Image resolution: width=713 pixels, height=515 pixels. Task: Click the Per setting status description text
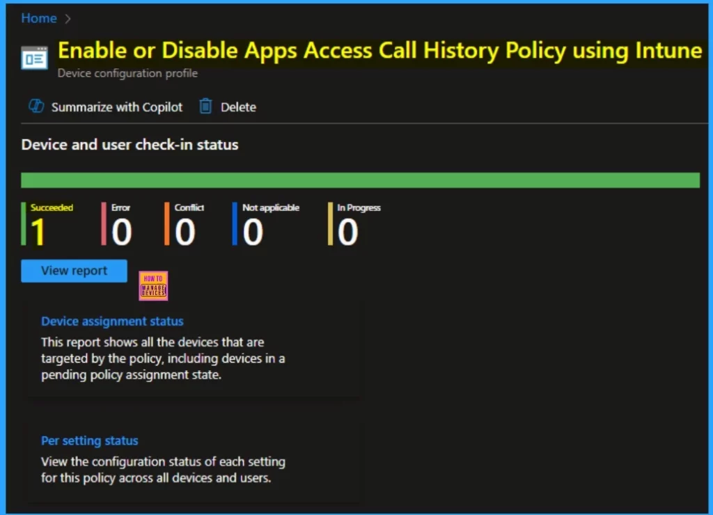pos(163,470)
